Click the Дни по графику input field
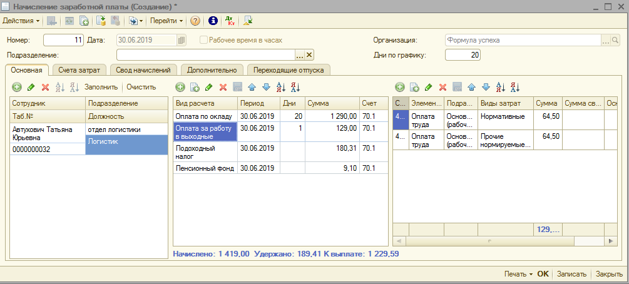 click(463, 55)
